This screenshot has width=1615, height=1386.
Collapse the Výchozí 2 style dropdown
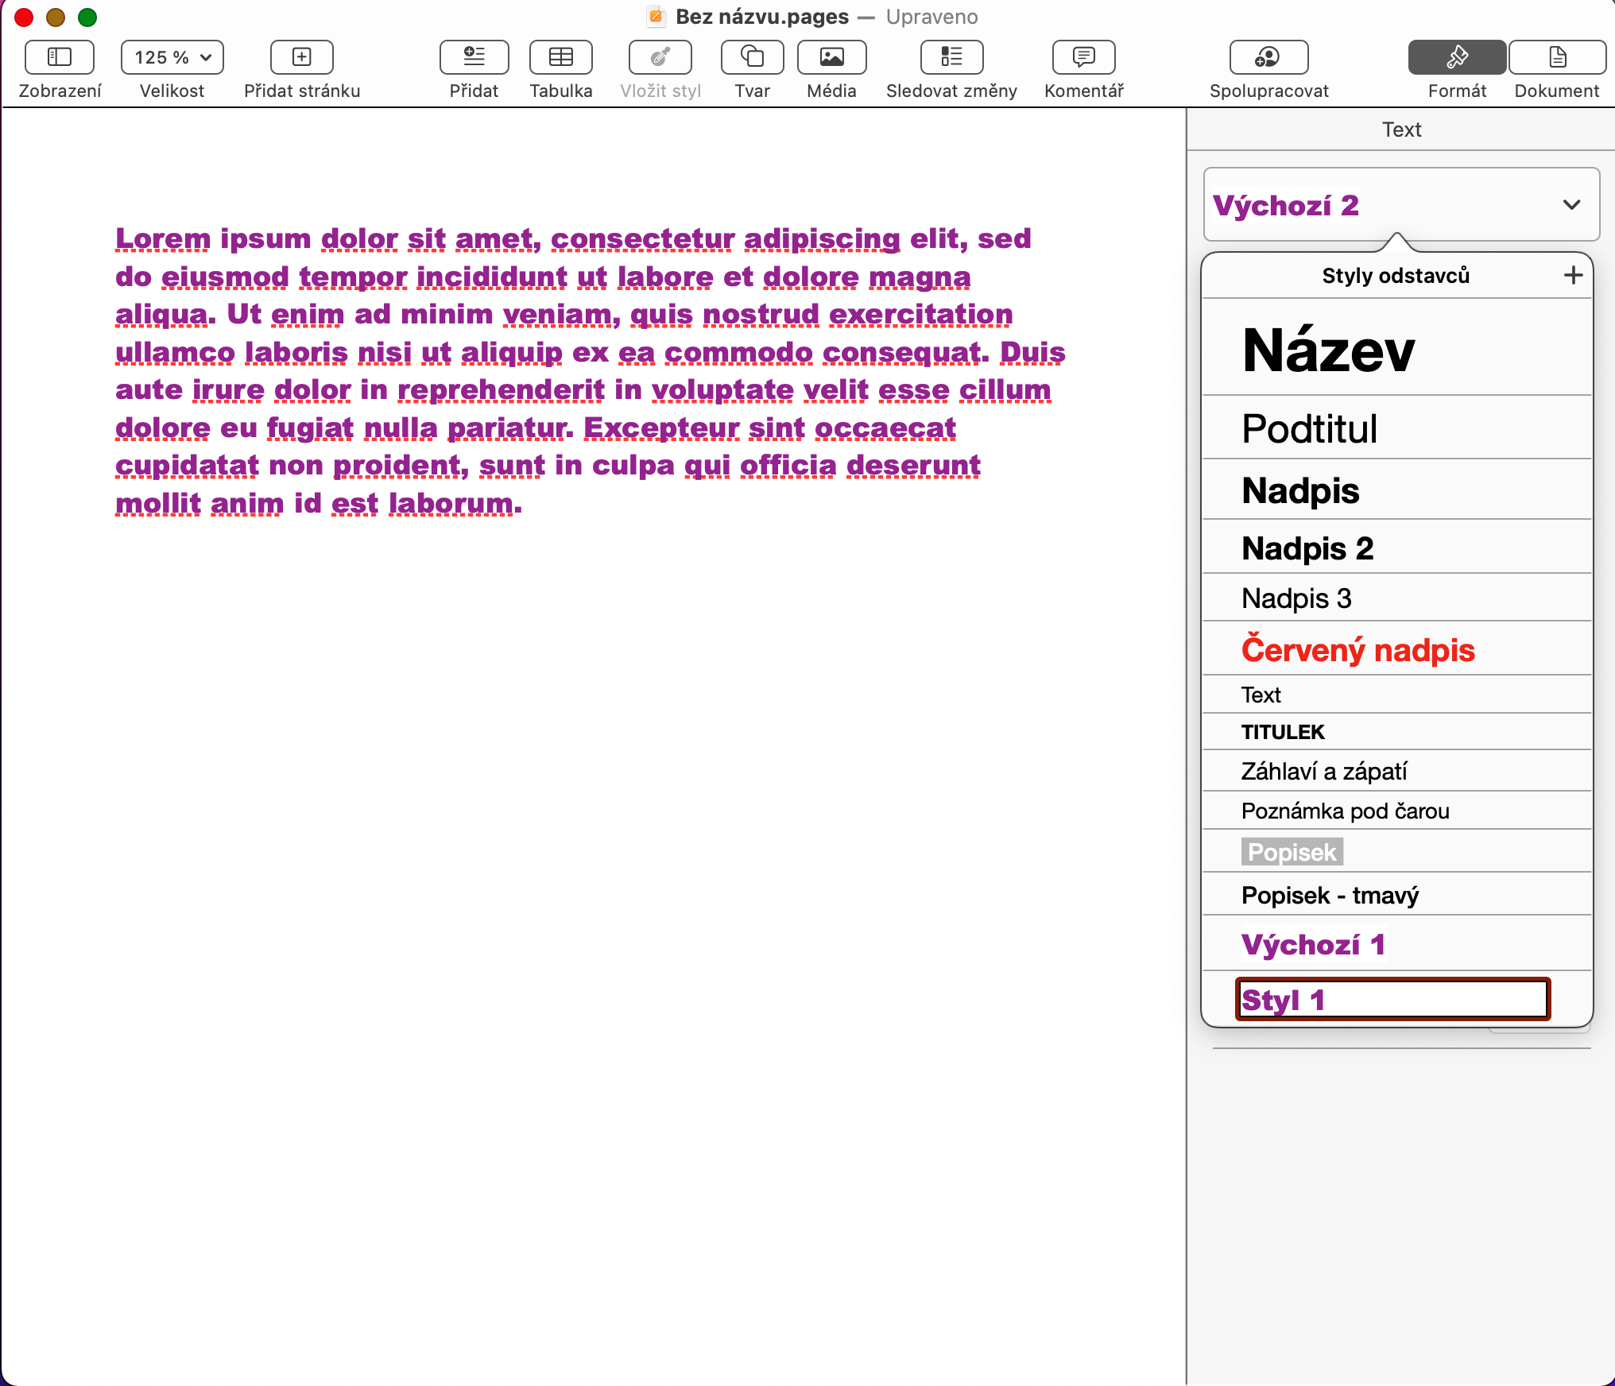[1570, 205]
